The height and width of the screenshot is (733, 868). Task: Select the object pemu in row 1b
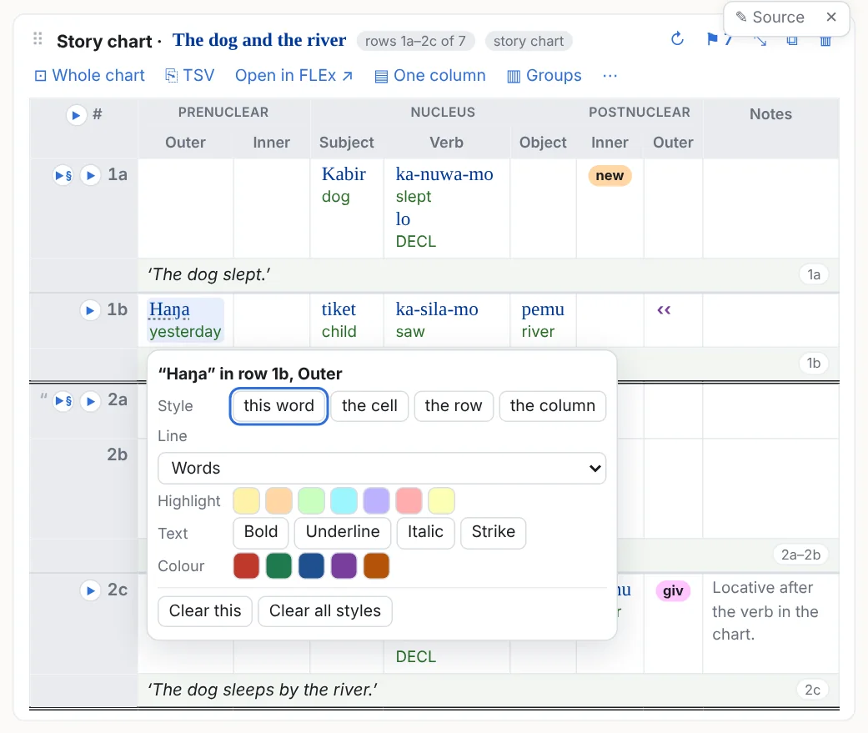tap(543, 309)
